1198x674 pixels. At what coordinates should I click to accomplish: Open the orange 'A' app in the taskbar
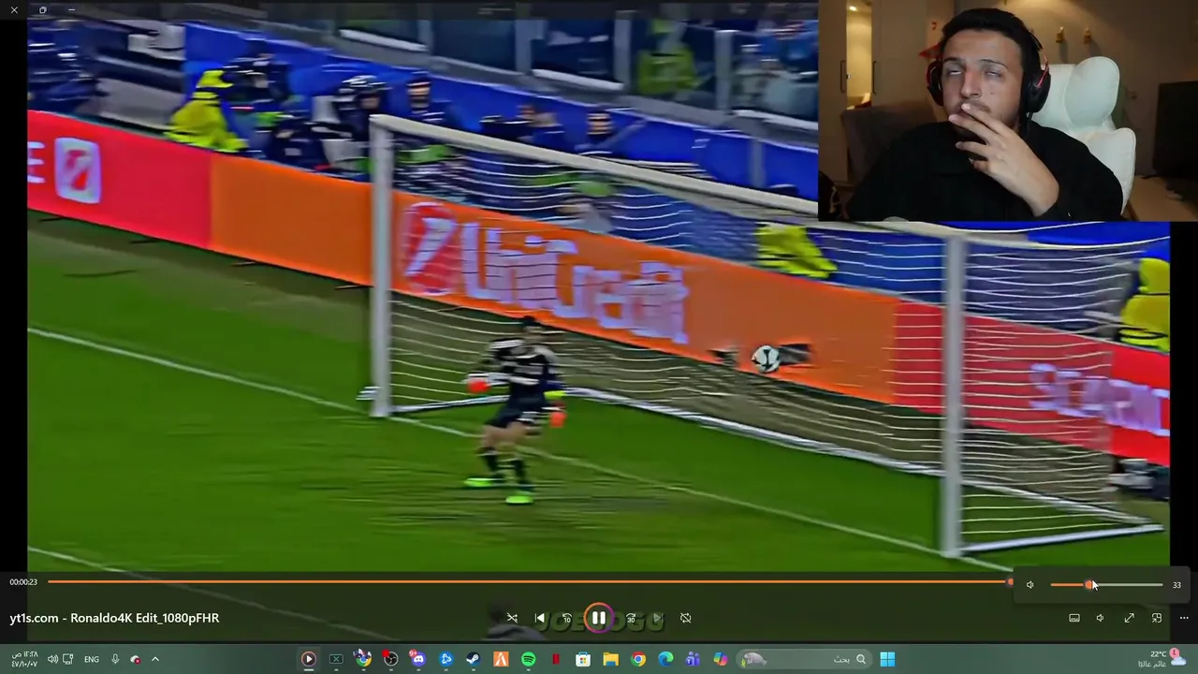click(501, 659)
